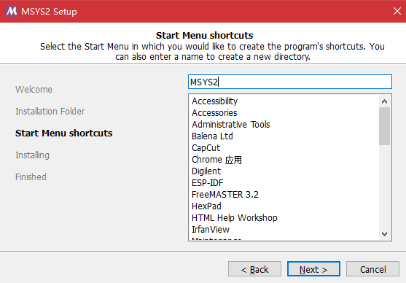This screenshot has width=406, height=283.
Task: Pick IrfanView in the list
Action: click(211, 229)
